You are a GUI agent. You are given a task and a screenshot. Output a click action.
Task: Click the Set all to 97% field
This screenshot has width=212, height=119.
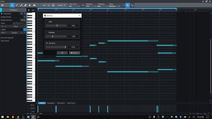[x=73, y=47]
